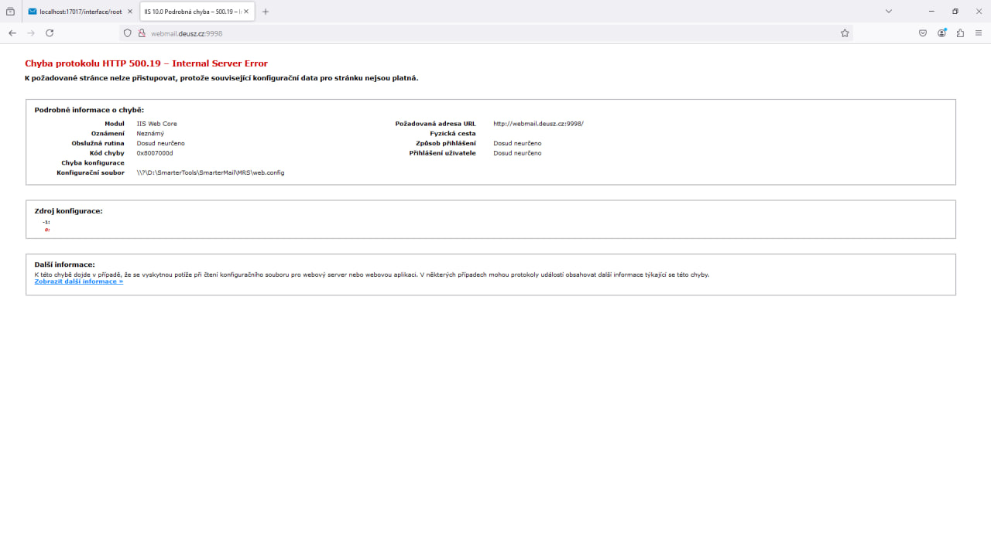The image size is (991, 536).
Task: Expand the list all tabs chevron
Action: 889,12
